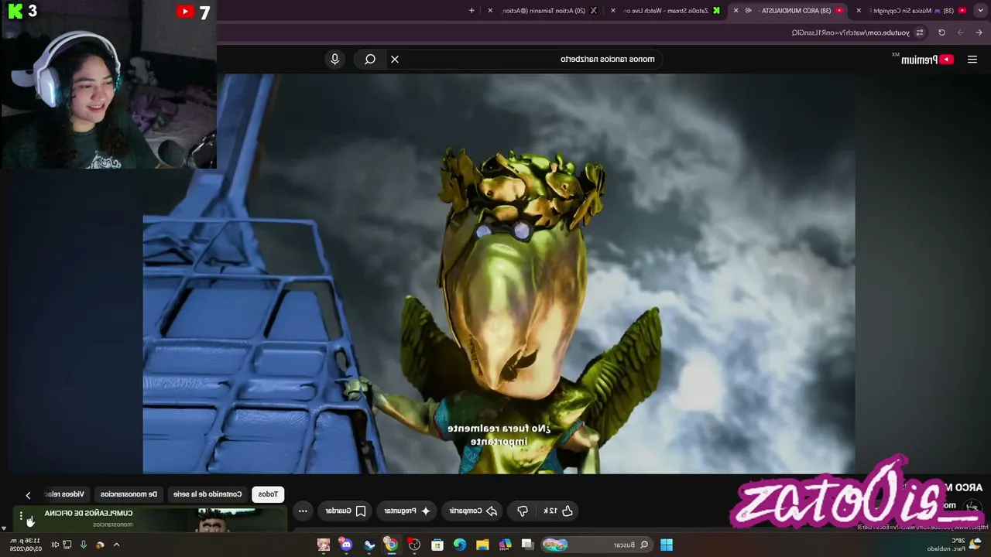
Task: Start voice search with microphone icon
Action: pos(334,59)
